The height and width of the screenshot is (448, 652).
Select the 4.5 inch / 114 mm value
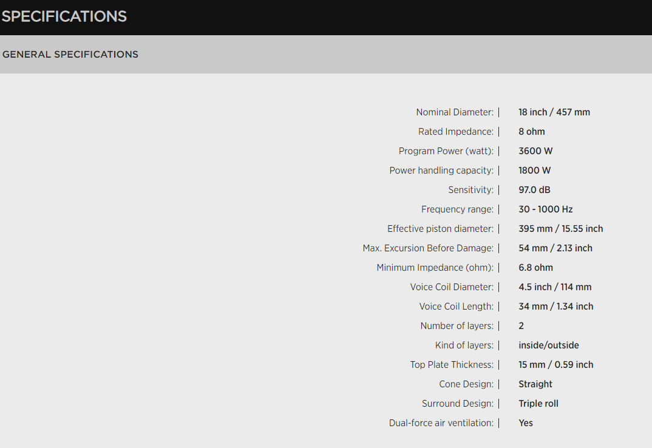click(554, 287)
